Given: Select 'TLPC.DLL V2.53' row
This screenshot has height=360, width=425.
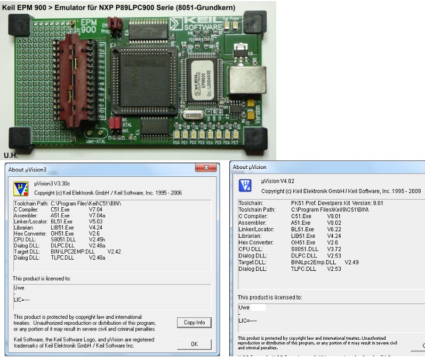Looking at the screenshot, I should point(290,269).
